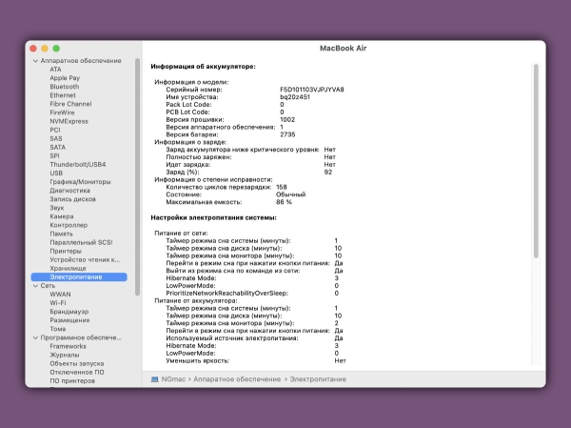The image size is (571, 428).
Task: Select USB in the sidebar
Action: (x=56, y=173)
